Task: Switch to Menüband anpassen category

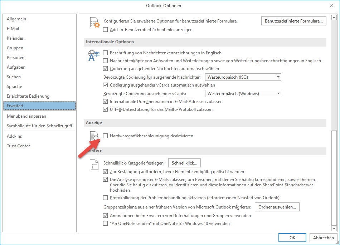Action: (x=26, y=116)
